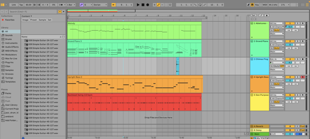
Task: Toggle Post button on A Reverb return
Action: [x=302, y=126]
